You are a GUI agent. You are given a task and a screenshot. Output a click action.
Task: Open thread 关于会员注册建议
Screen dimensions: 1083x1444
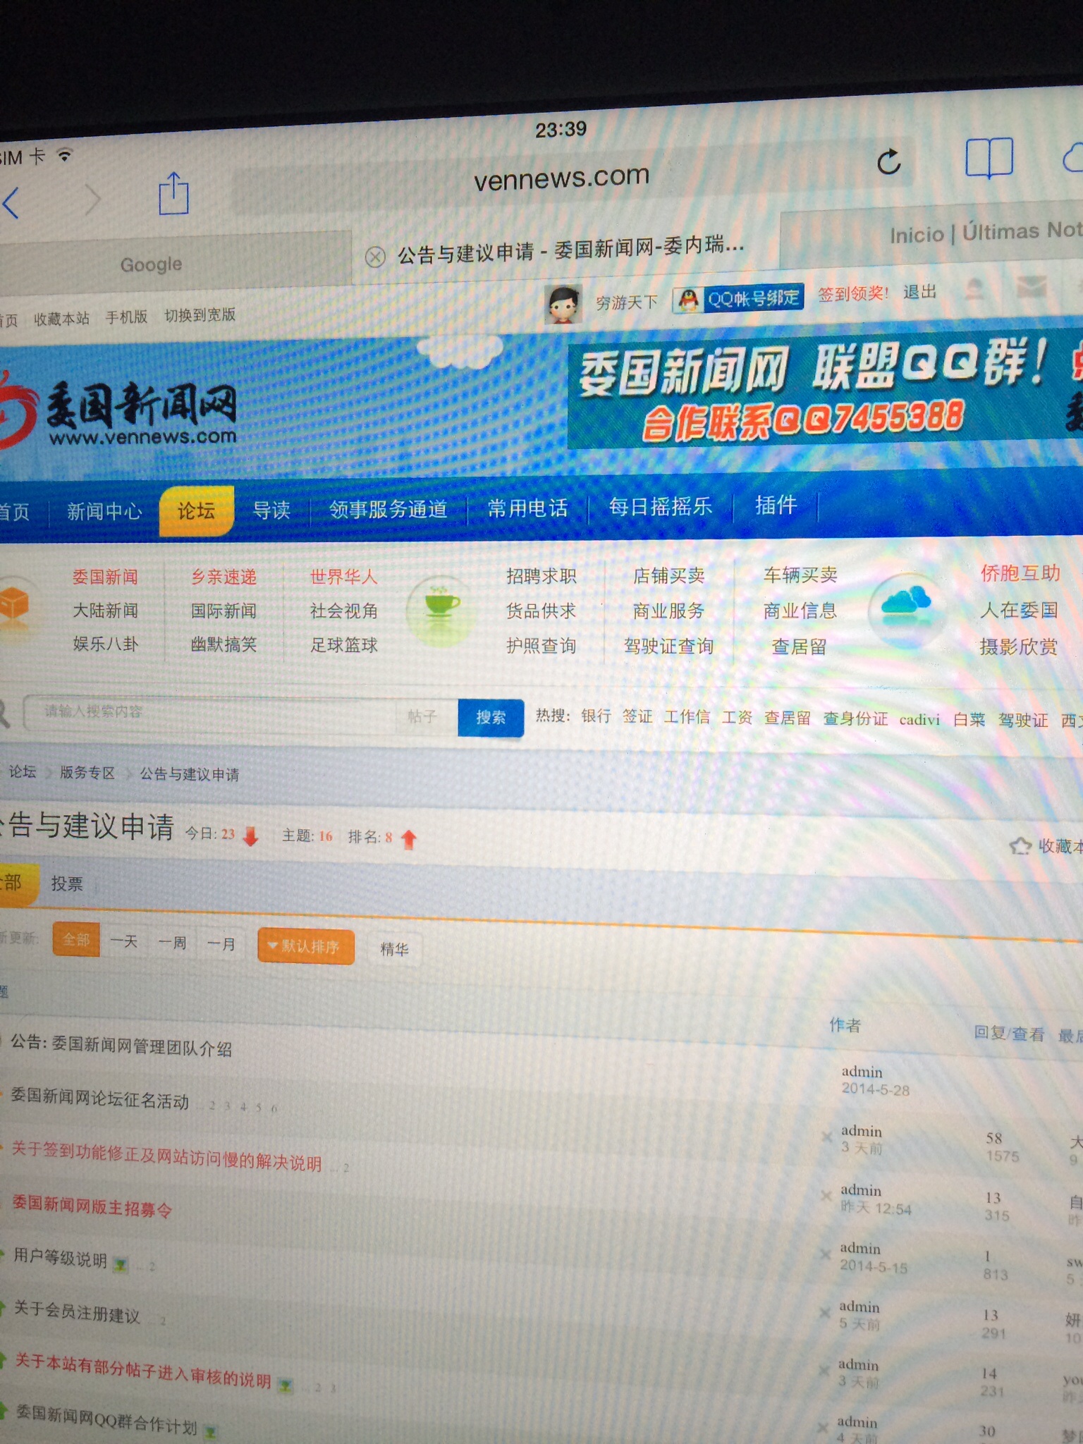click(77, 1311)
